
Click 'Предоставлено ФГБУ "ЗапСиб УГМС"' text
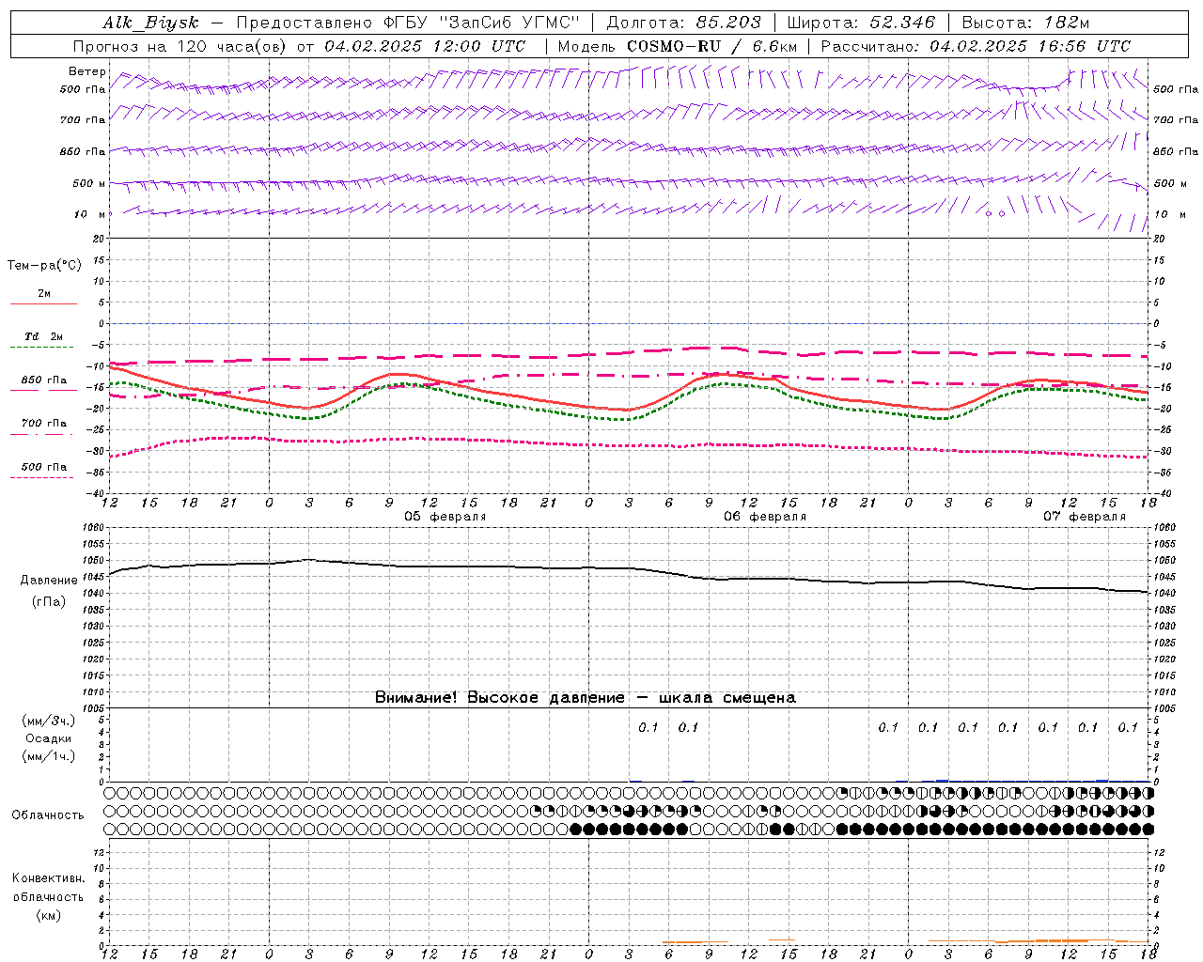point(408,23)
